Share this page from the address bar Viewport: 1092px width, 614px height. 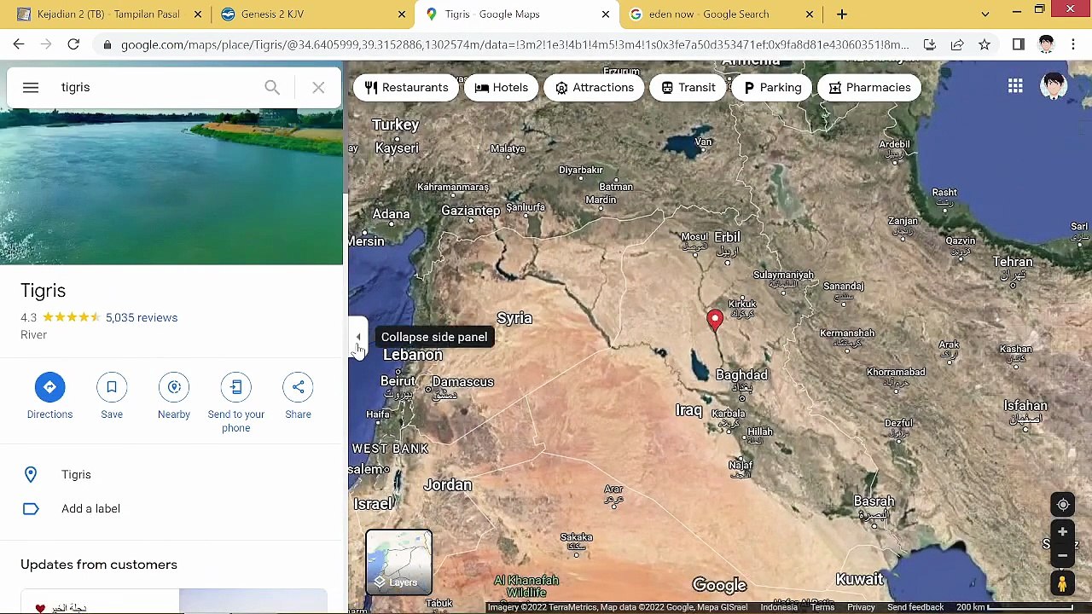pyautogui.click(x=957, y=44)
